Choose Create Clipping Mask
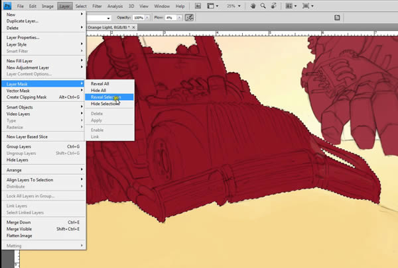The image size is (398, 268). [x=44, y=97]
